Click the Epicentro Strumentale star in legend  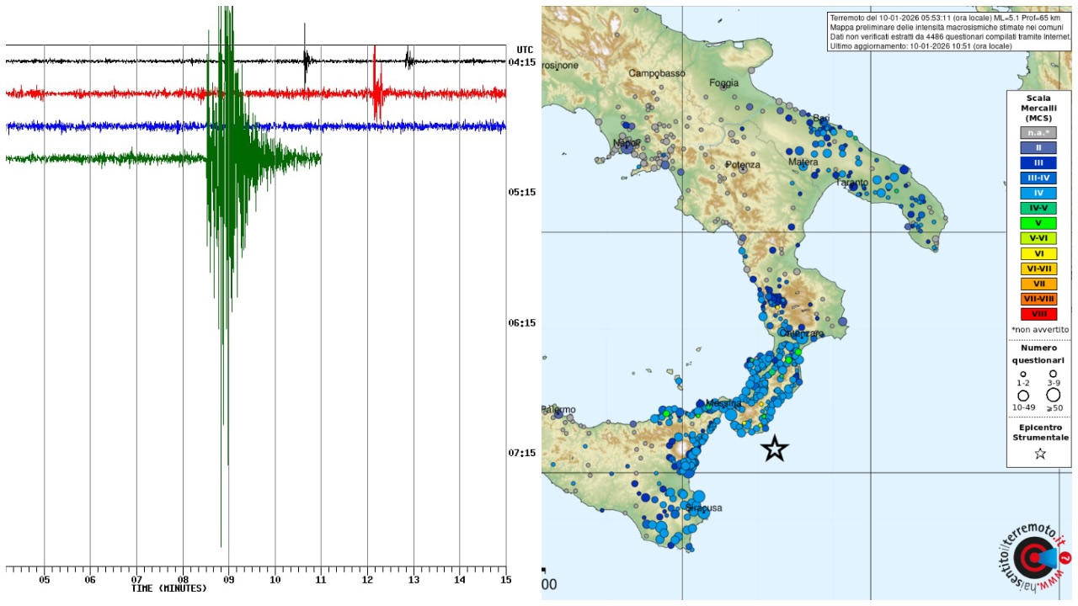[x=1039, y=454]
